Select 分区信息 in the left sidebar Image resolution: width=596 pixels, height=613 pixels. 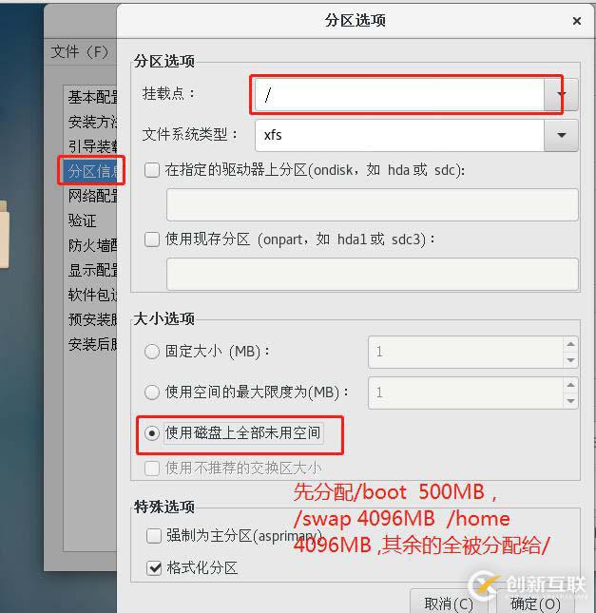pyautogui.click(x=92, y=171)
